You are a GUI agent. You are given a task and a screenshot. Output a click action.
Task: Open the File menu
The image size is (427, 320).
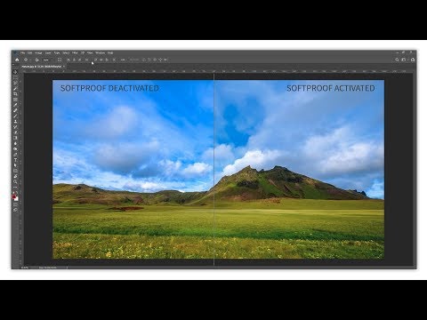23,52
